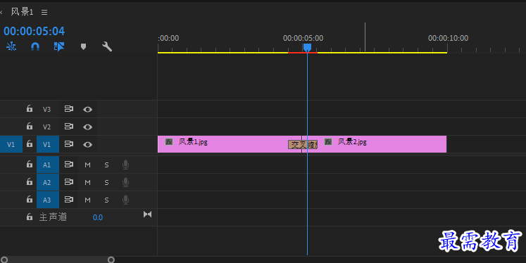Screen dimensions: 526x263
Task: Toggle A2 track targeting button
Action: coord(48,182)
